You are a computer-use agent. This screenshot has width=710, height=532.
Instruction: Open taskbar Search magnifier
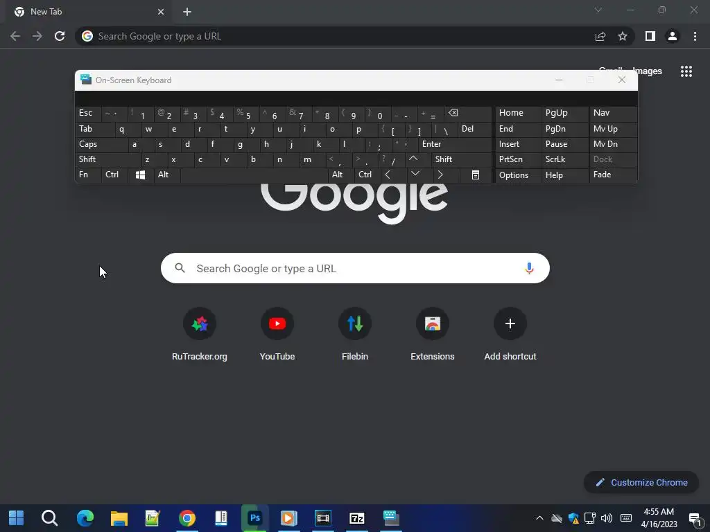49,518
